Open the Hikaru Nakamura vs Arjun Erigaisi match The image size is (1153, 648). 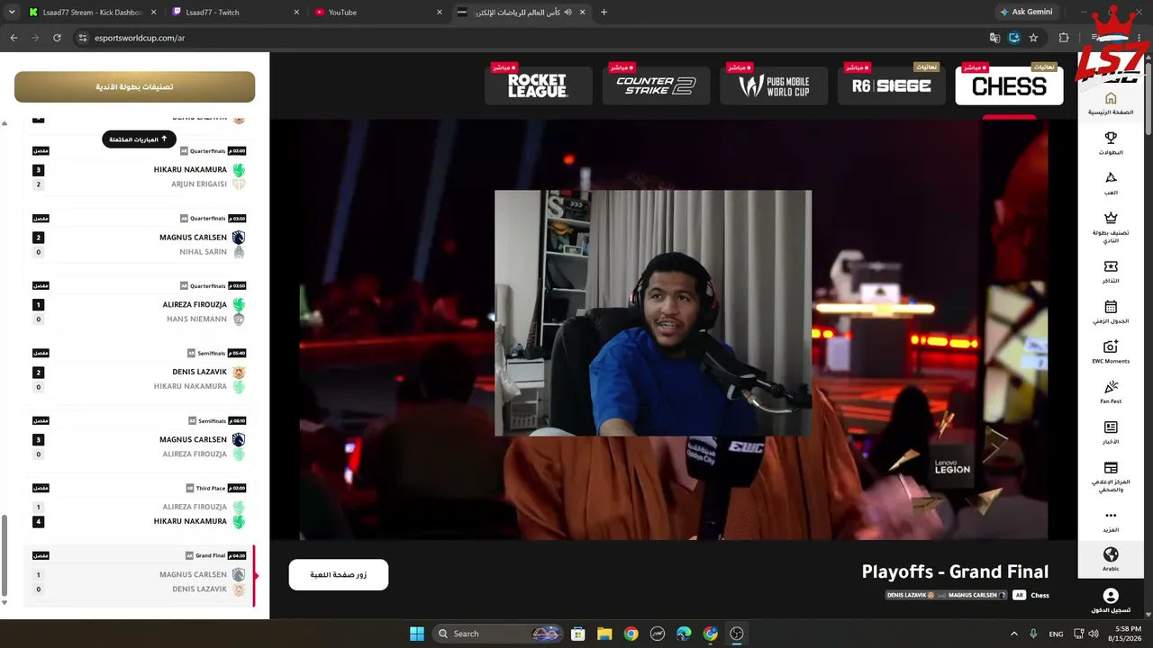click(140, 168)
